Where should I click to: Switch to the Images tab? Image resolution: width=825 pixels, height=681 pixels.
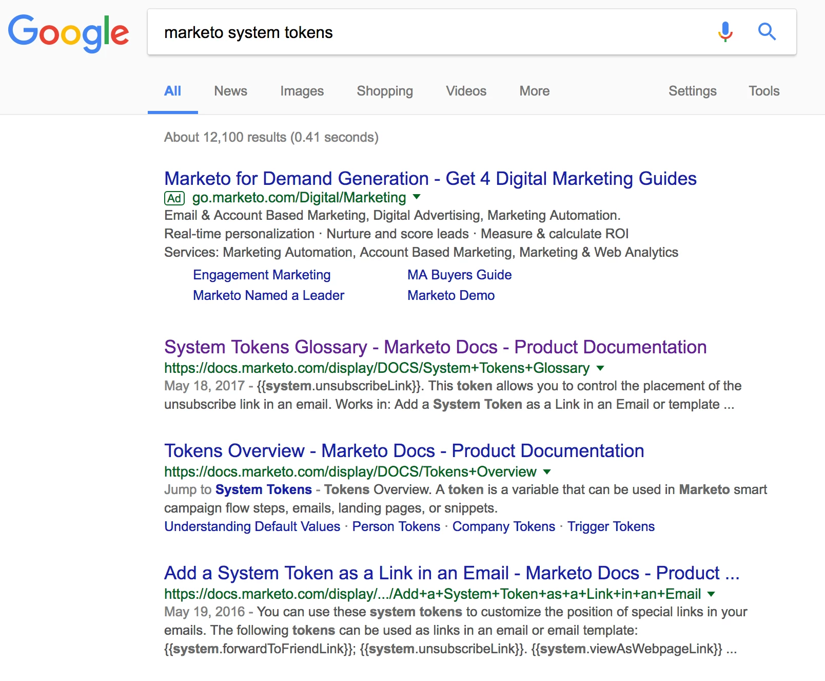pos(302,91)
